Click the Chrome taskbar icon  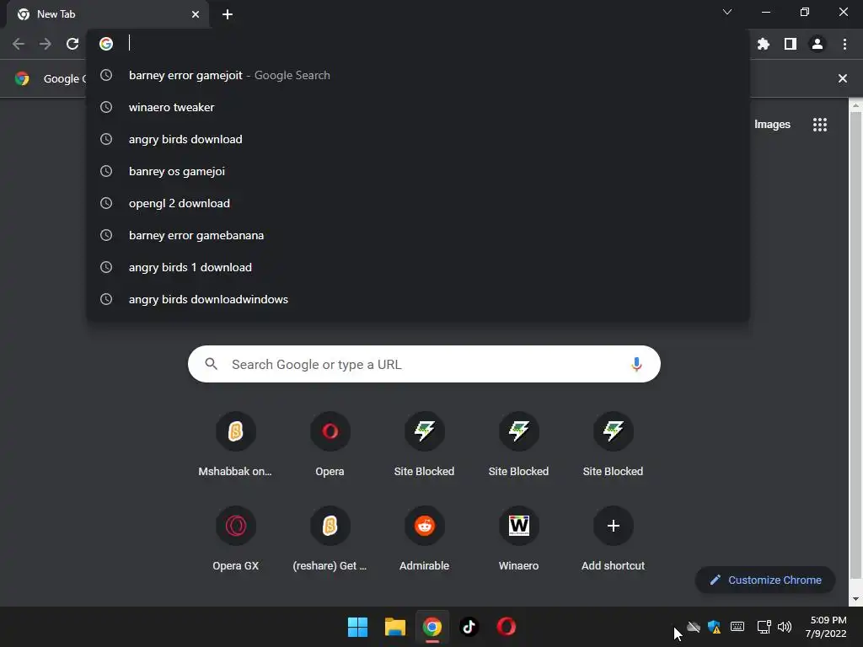click(x=432, y=627)
